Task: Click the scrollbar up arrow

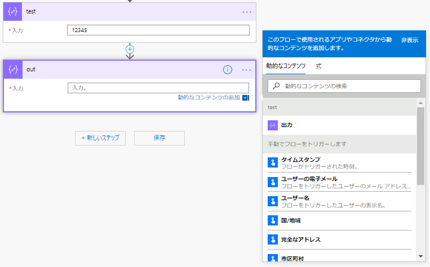Action: pyautogui.click(x=420, y=103)
